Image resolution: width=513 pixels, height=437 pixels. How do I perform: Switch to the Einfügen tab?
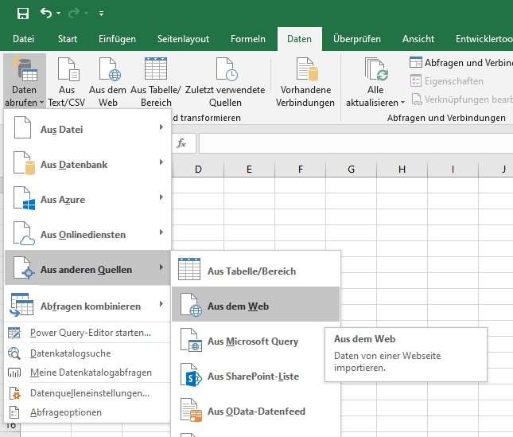point(117,39)
